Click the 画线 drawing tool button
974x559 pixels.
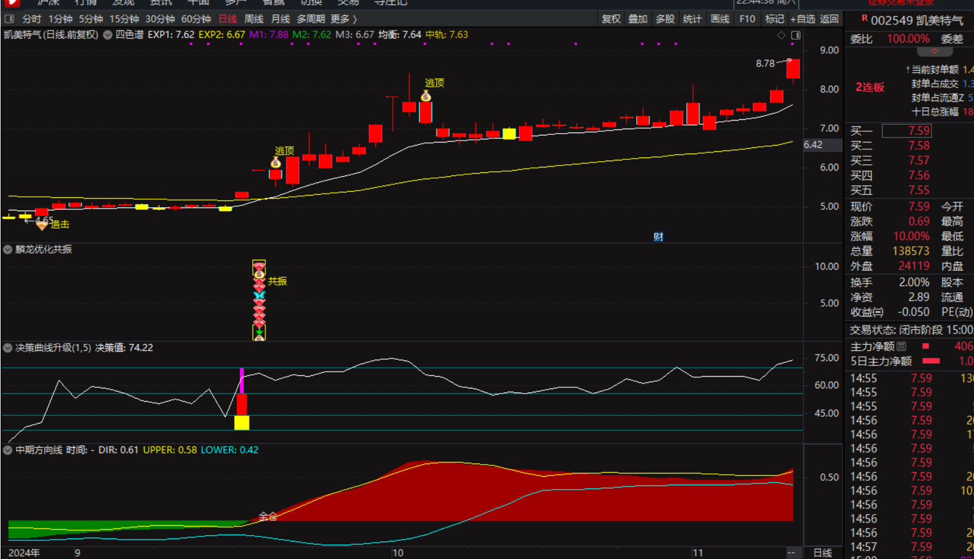(720, 19)
